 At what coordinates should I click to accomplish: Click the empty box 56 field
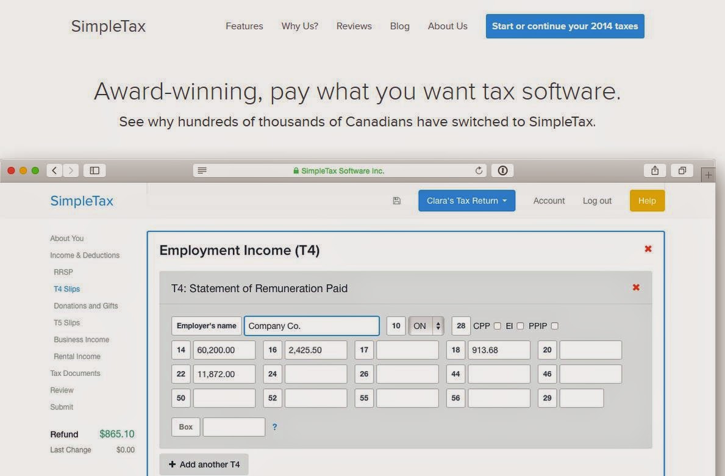(x=499, y=398)
